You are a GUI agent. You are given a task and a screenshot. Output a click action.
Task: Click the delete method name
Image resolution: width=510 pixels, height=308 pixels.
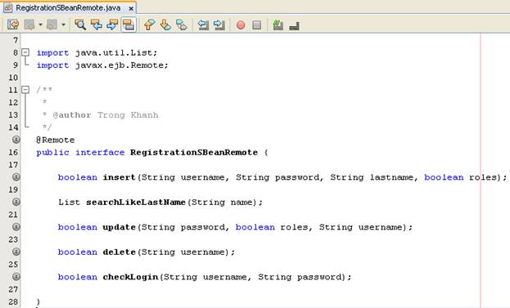point(119,252)
